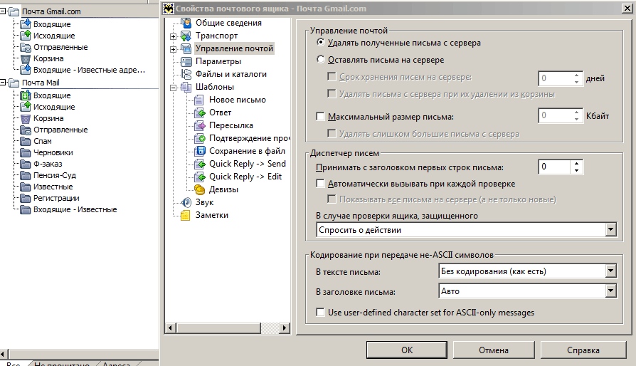The height and width of the screenshot is (366, 636).
Task: Switch to the Все tab
Action: click(13, 364)
